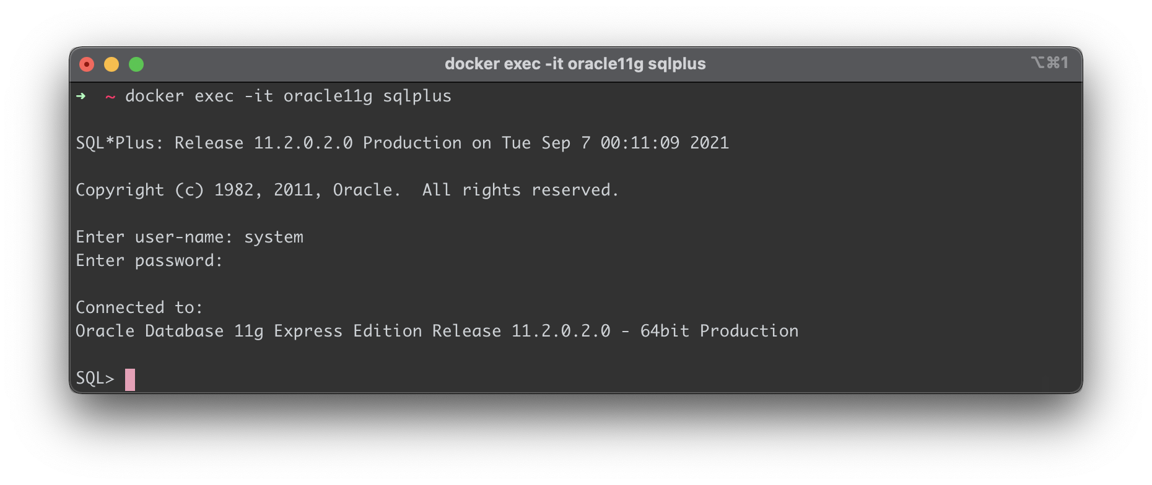Click the pink cursor block after SQL>

point(130,379)
